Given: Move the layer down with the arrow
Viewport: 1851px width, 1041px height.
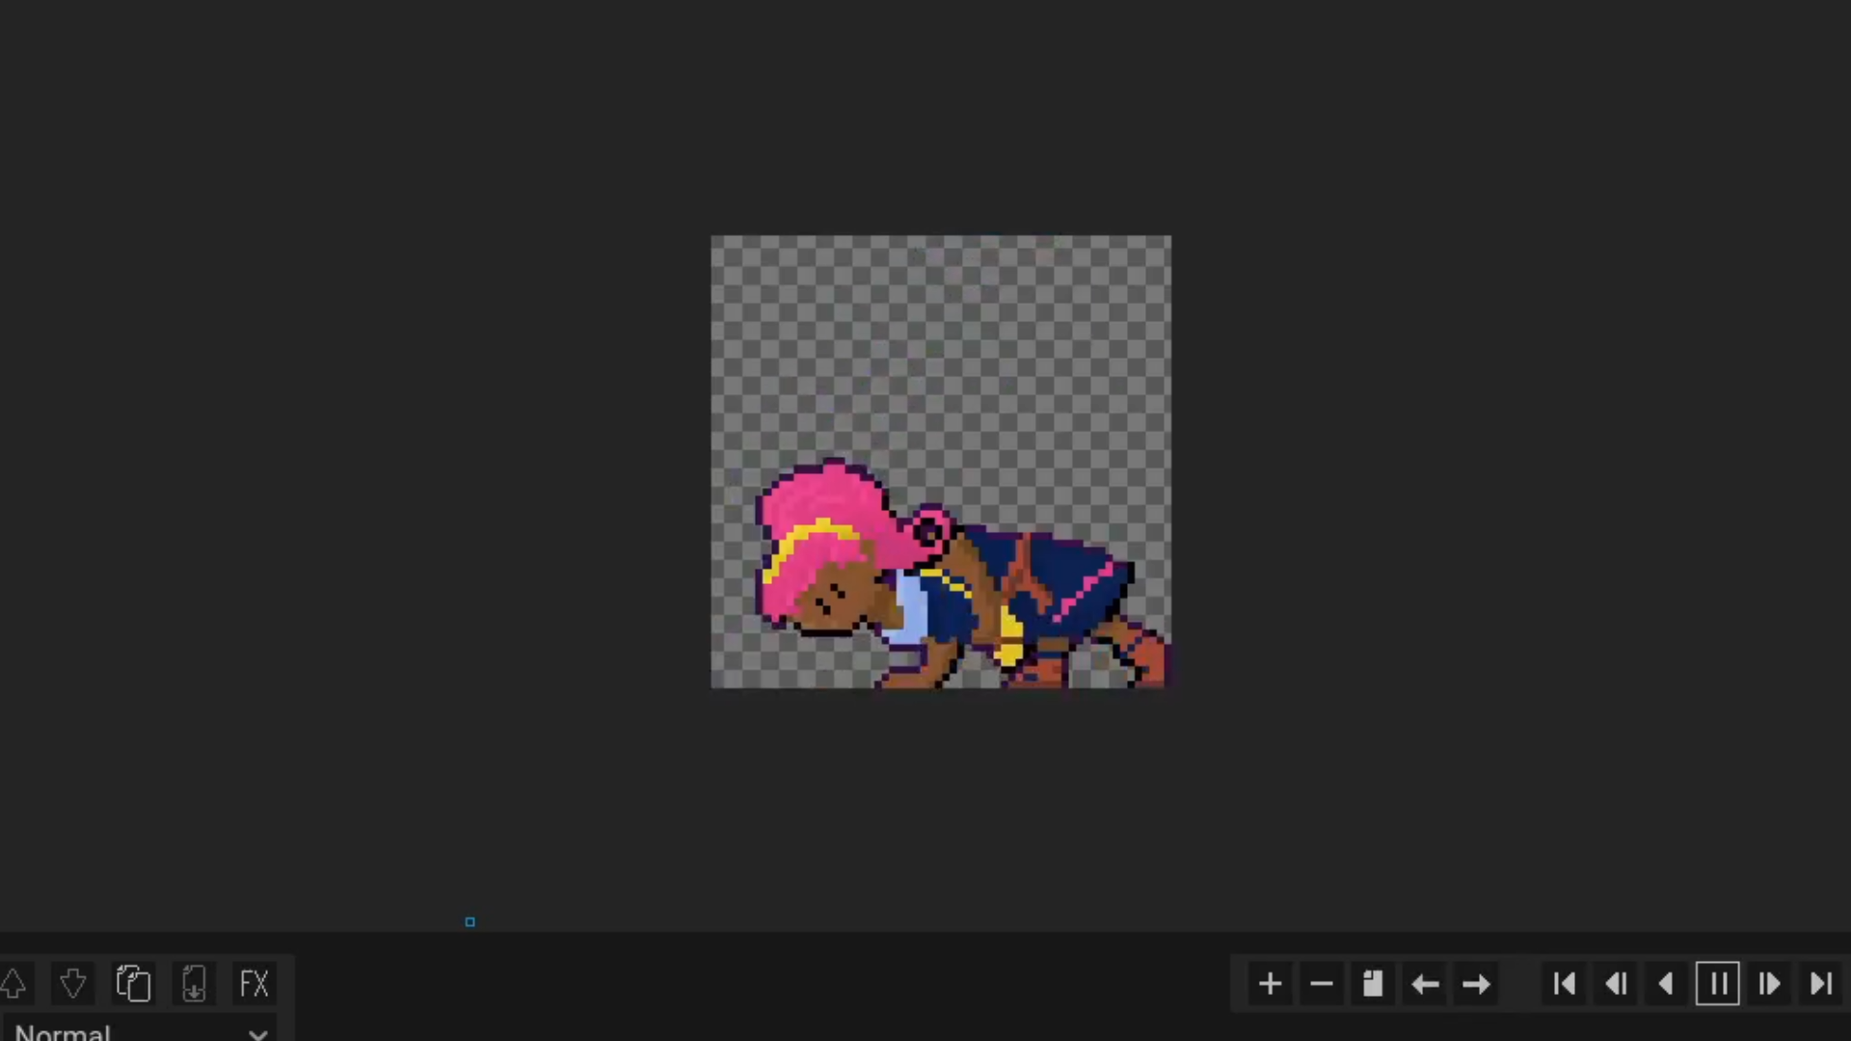Looking at the screenshot, I should point(73,984).
